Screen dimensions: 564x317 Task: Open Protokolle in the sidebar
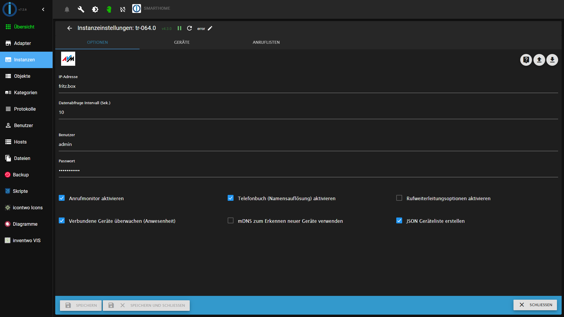26,109
